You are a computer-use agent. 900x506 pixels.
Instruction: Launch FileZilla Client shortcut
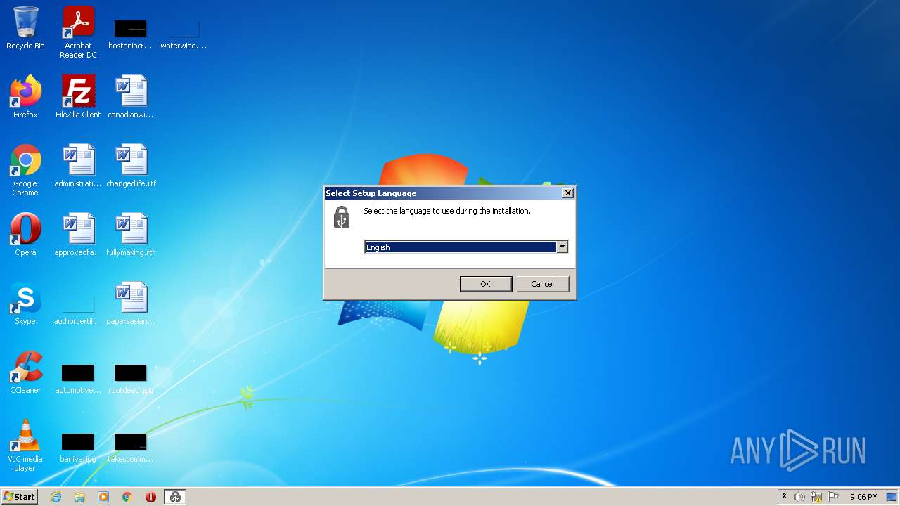78,97
